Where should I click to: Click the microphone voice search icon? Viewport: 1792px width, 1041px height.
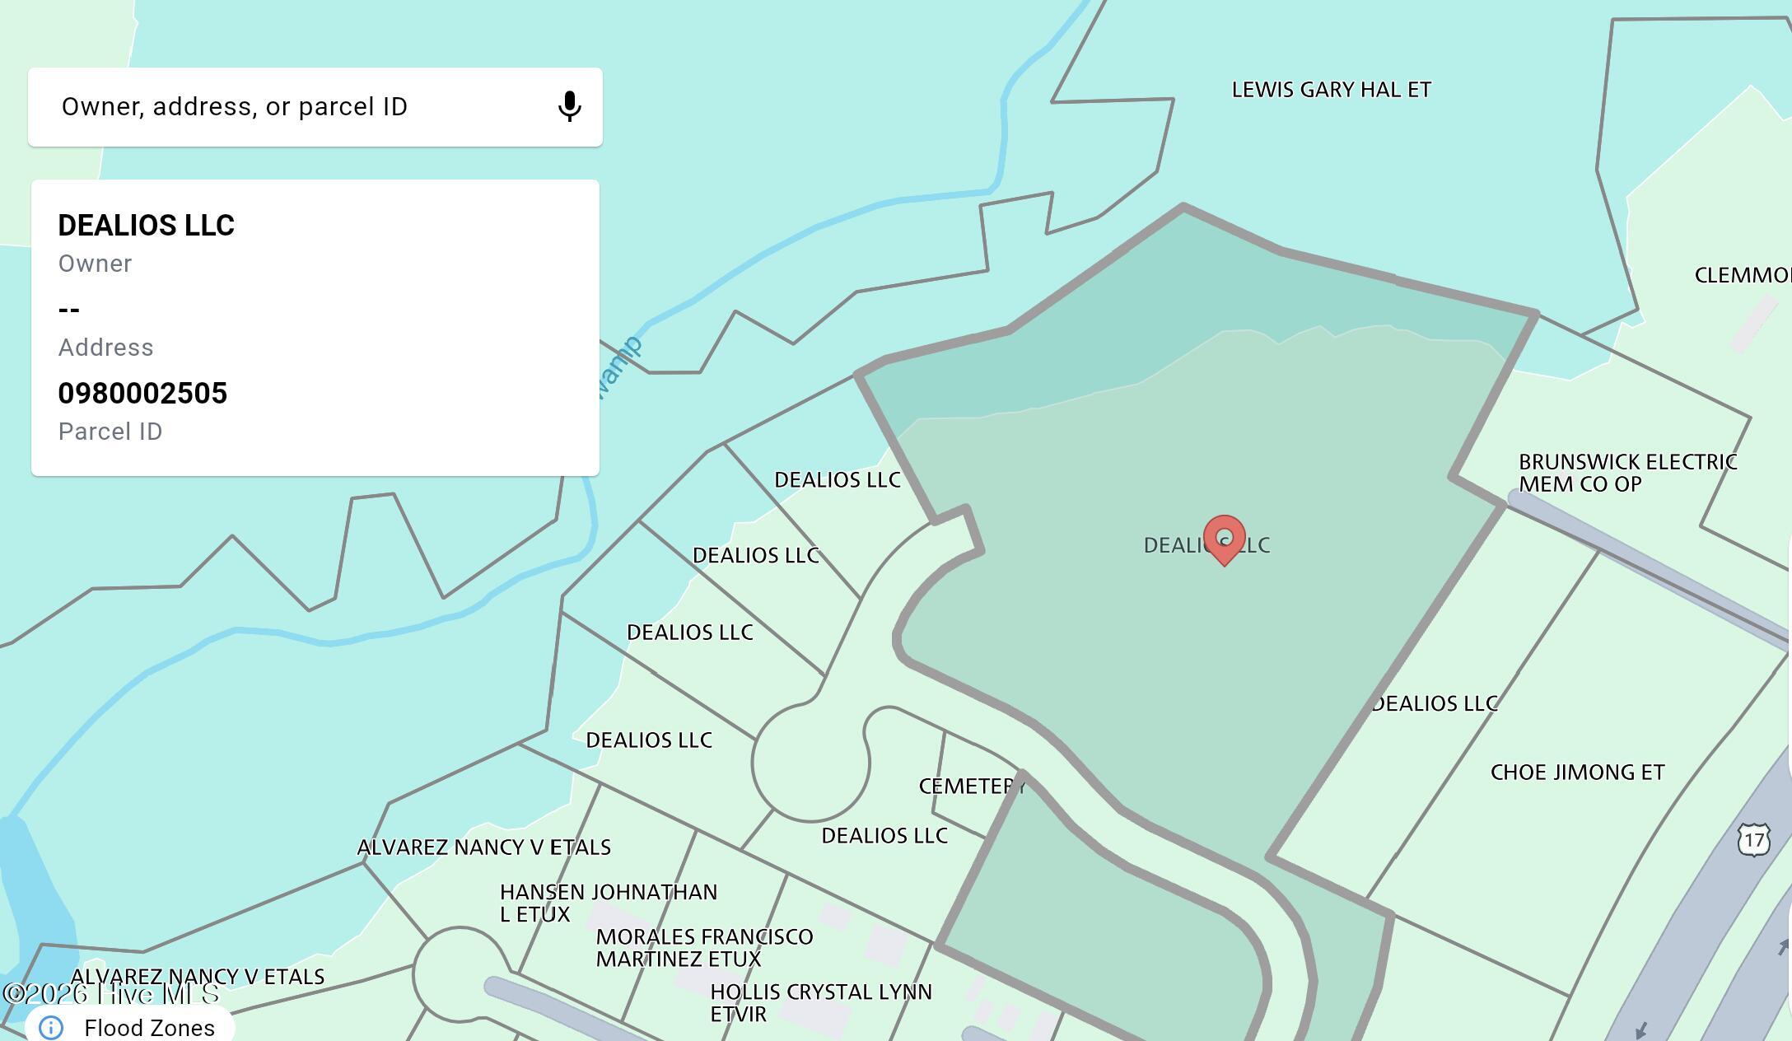point(569,107)
